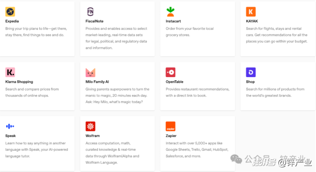Click the WeChat watermark logo
Screen dimensions: 316x172
tap(236, 159)
